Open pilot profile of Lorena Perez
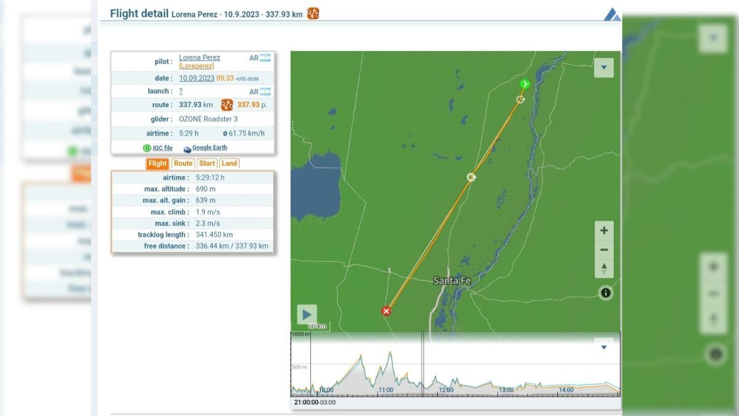Viewport: 739px width, 416px height. 198,57
